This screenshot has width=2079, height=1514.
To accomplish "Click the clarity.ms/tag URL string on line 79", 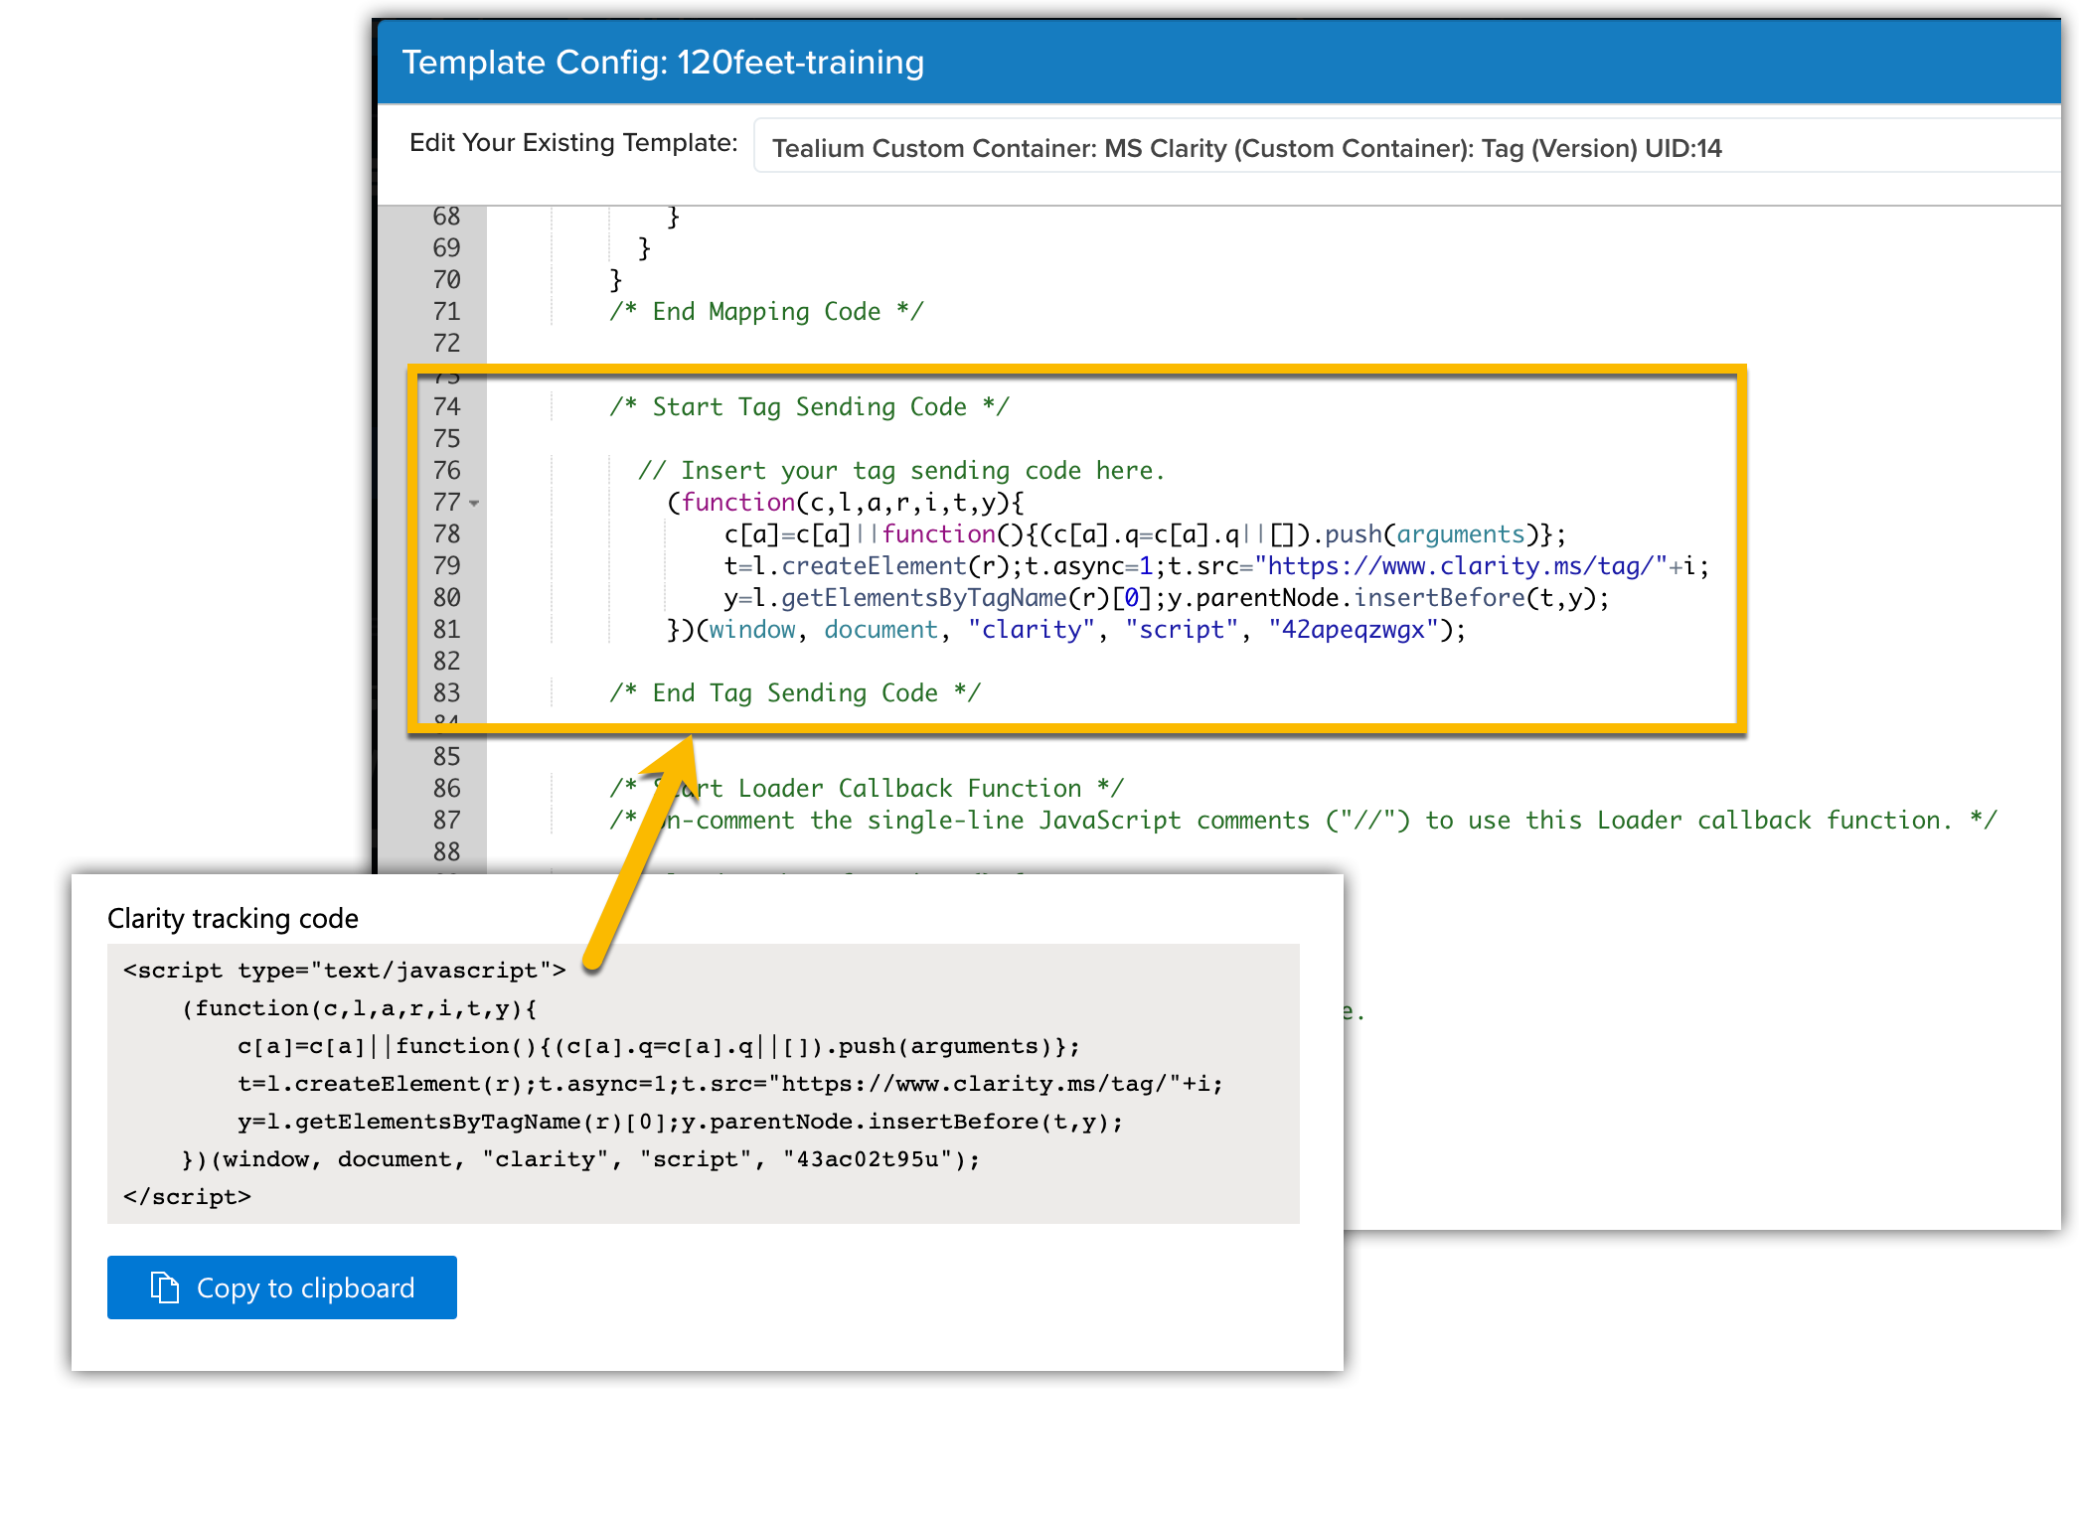I will (x=1460, y=565).
